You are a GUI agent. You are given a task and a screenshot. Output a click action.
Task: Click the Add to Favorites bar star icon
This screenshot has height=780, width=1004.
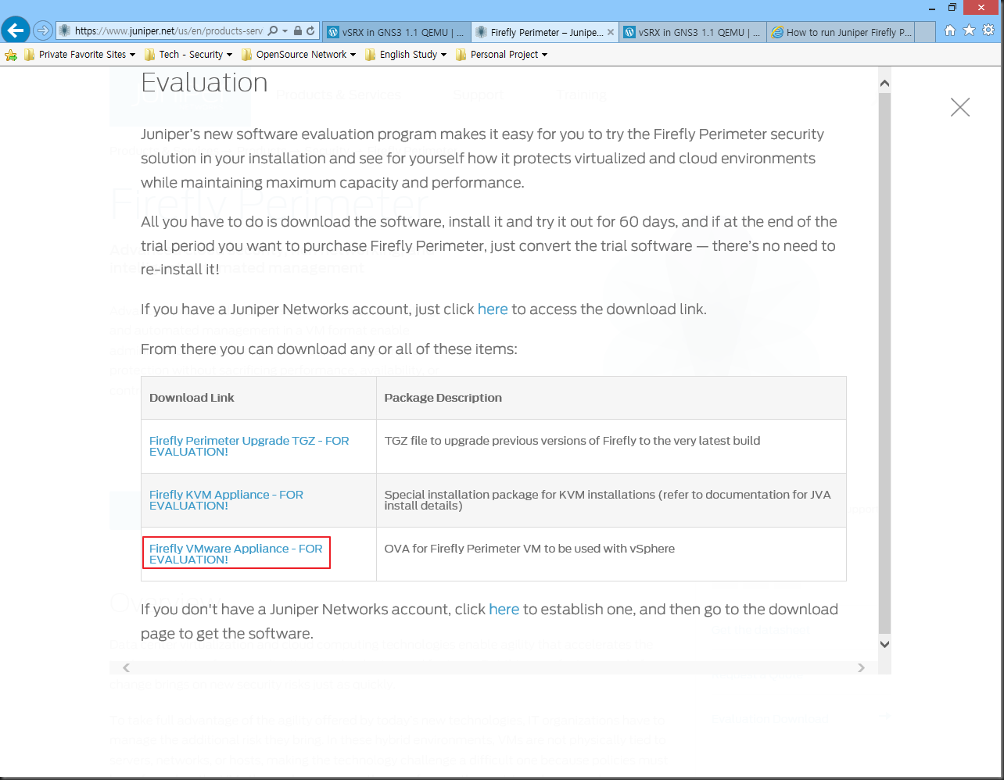[x=11, y=55]
